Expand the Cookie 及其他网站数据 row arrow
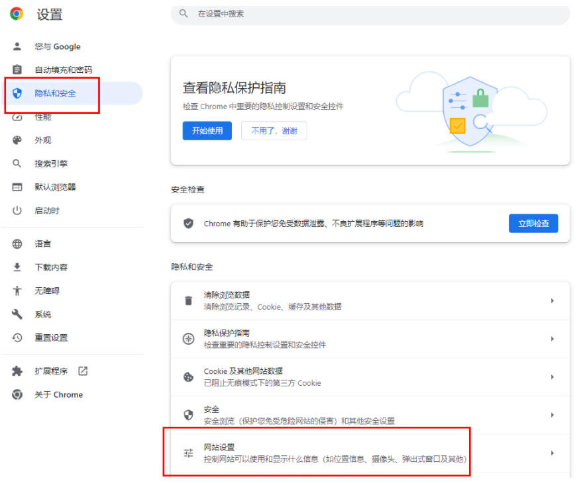 553,377
